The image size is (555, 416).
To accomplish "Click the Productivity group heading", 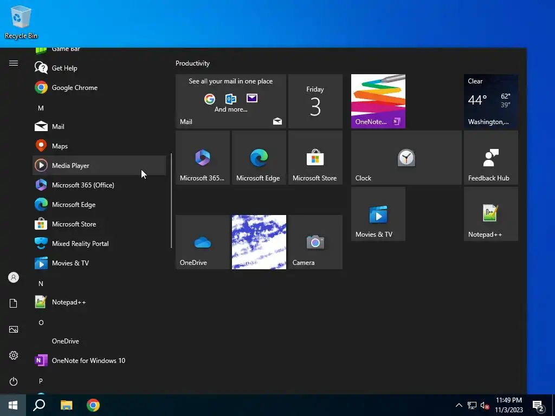I will 192,63.
